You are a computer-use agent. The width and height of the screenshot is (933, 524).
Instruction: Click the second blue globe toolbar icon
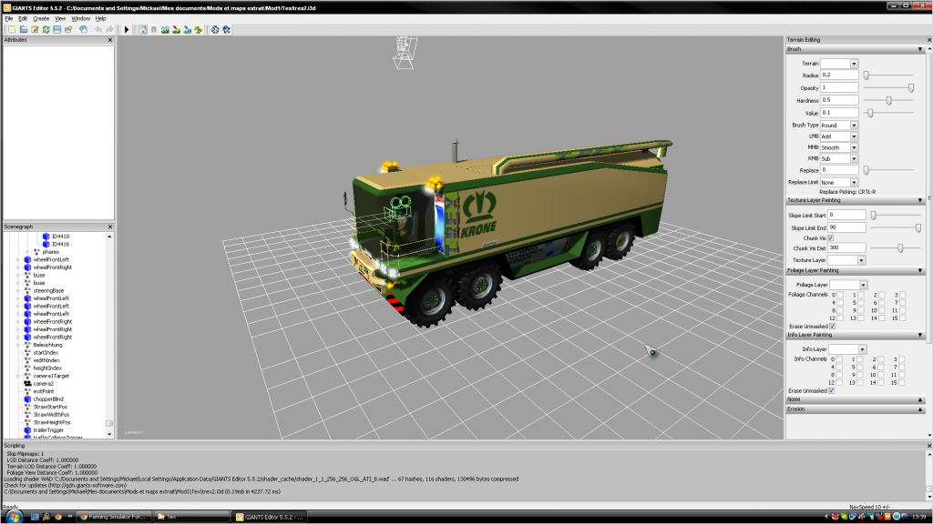tap(226, 30)
